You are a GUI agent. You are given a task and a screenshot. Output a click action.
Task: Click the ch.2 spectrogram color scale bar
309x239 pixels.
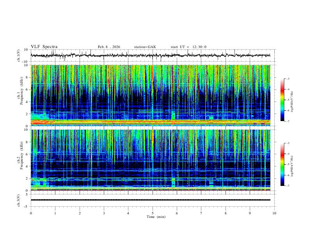pos(282,164)
